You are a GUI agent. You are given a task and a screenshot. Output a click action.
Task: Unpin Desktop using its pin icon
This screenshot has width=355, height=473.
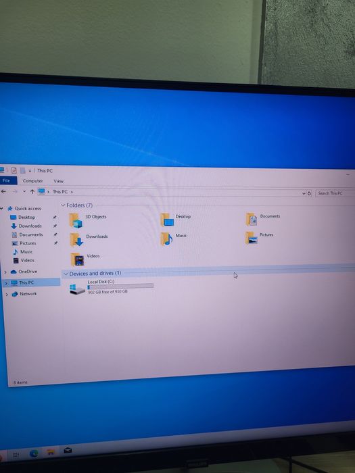coord(55,217)
